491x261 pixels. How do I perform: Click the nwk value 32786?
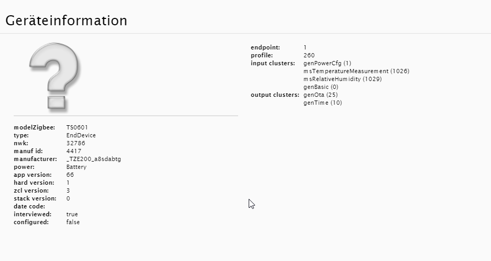point(76,143)
